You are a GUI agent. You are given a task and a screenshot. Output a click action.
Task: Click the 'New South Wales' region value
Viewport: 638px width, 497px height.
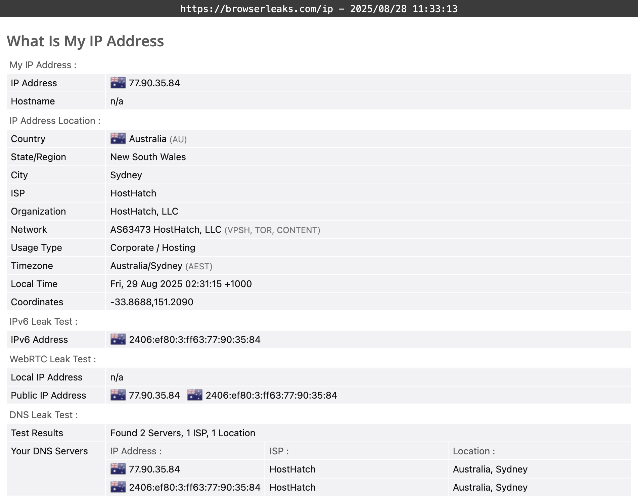tap(148, 157)
